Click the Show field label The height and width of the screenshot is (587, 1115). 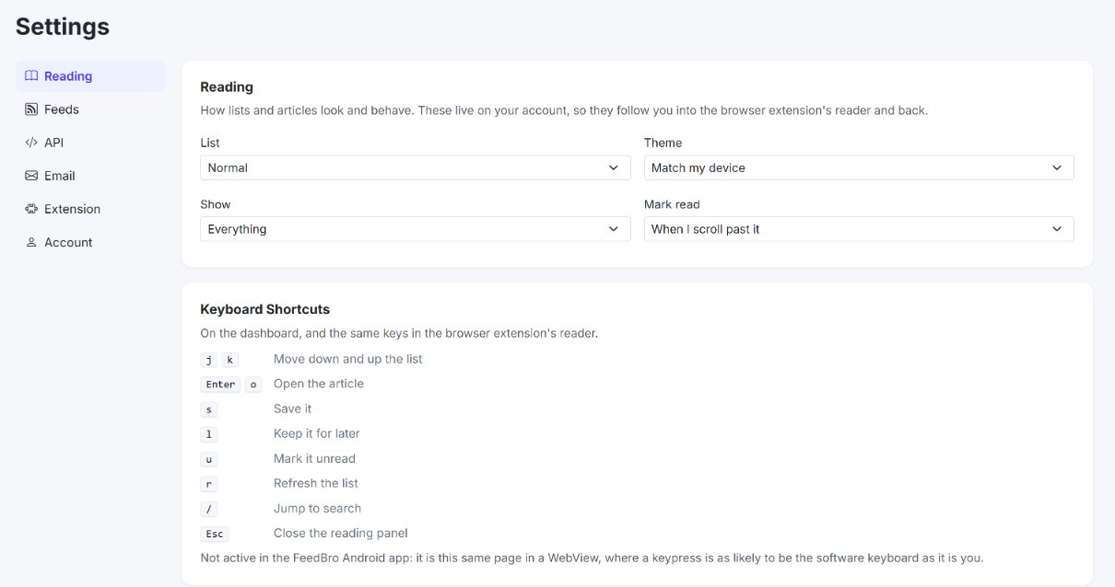(216, 204)
